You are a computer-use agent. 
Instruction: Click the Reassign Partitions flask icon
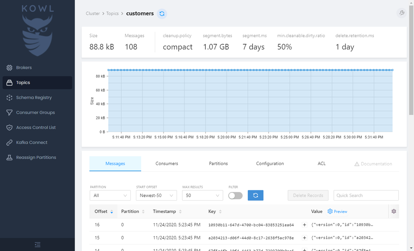pyautogui.click(x=10, y=157)
